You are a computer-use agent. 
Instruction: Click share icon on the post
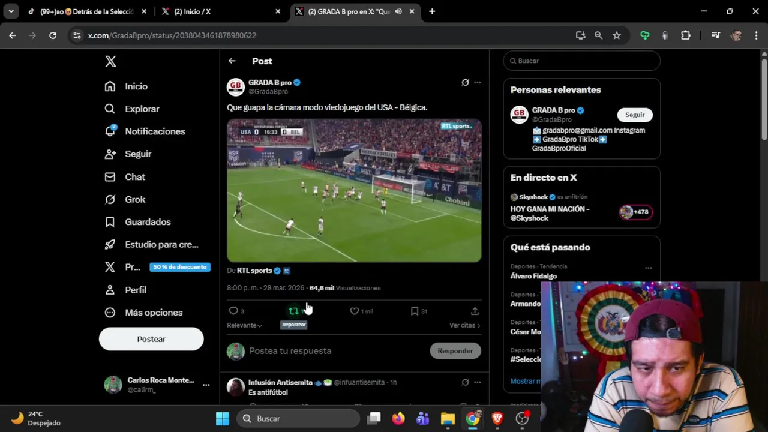[475, 311]
